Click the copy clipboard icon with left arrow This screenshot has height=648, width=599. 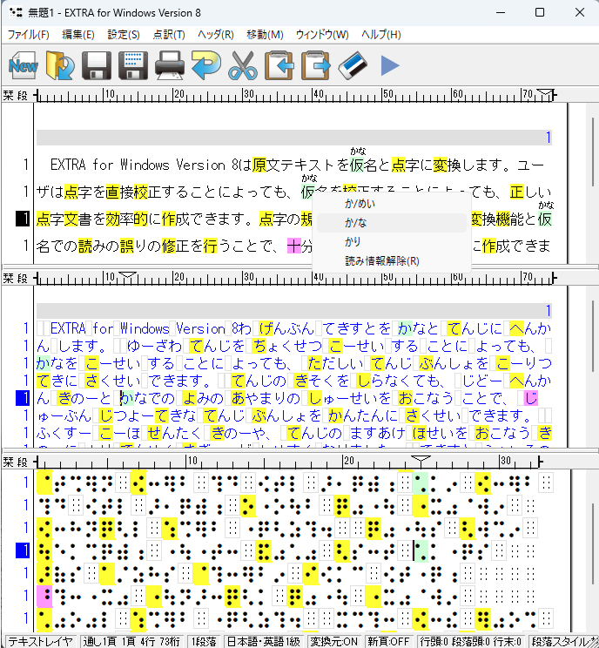[279, 64]
